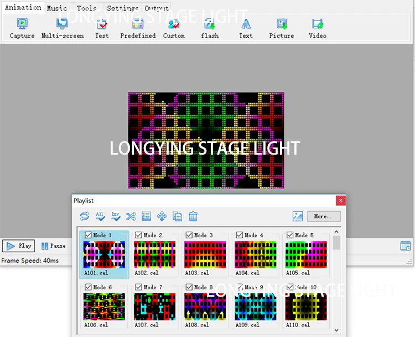This screenshot has width=415, height=337.
Task: Toggle the Mode 5 checkbox
Action: click(x=290, y=235)
